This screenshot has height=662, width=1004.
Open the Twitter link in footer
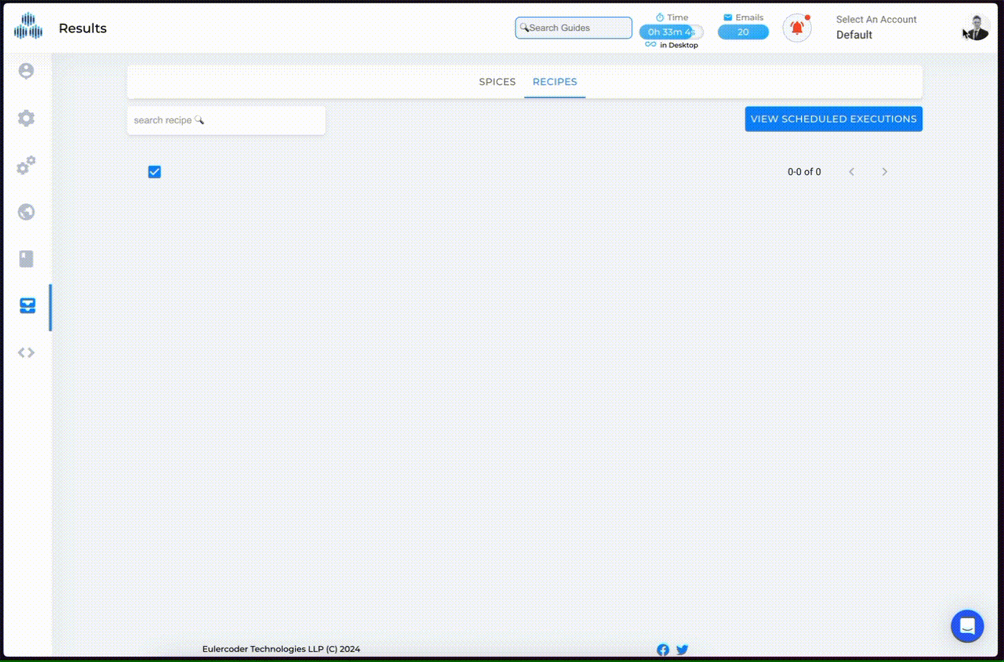tap(682, 650)
